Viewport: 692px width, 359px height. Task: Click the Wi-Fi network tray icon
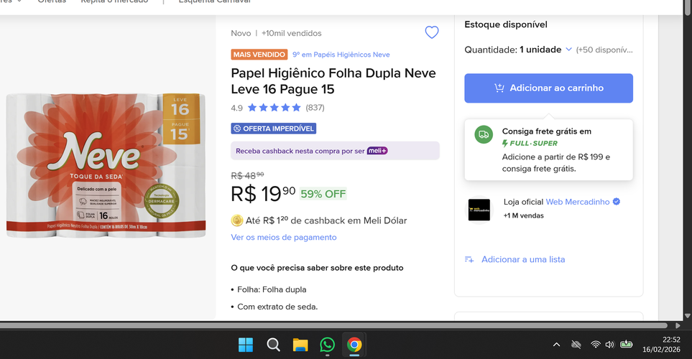pos(595,345)
